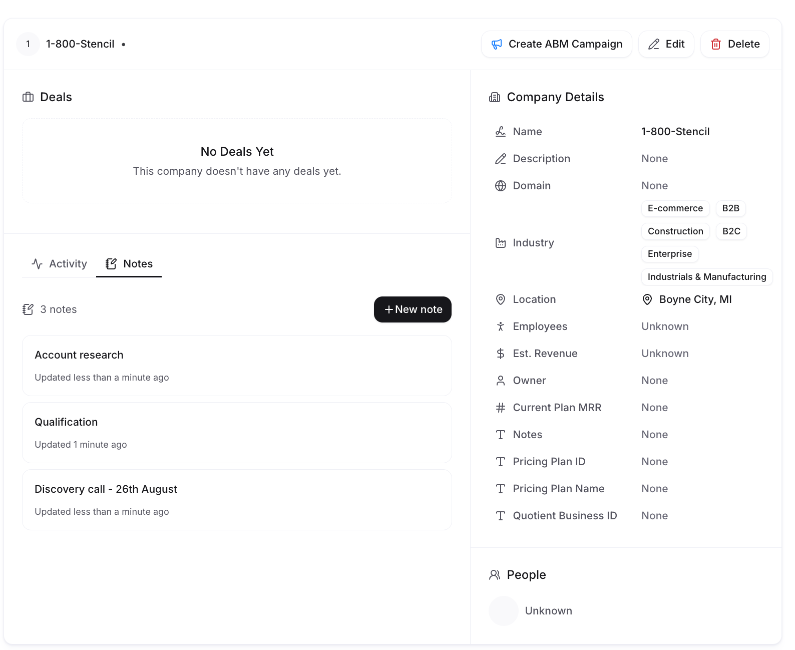Image resolution: width=795 pixels, height=650 pixels.
Task: Click the B2B industry tag
Action: [731, 208]
